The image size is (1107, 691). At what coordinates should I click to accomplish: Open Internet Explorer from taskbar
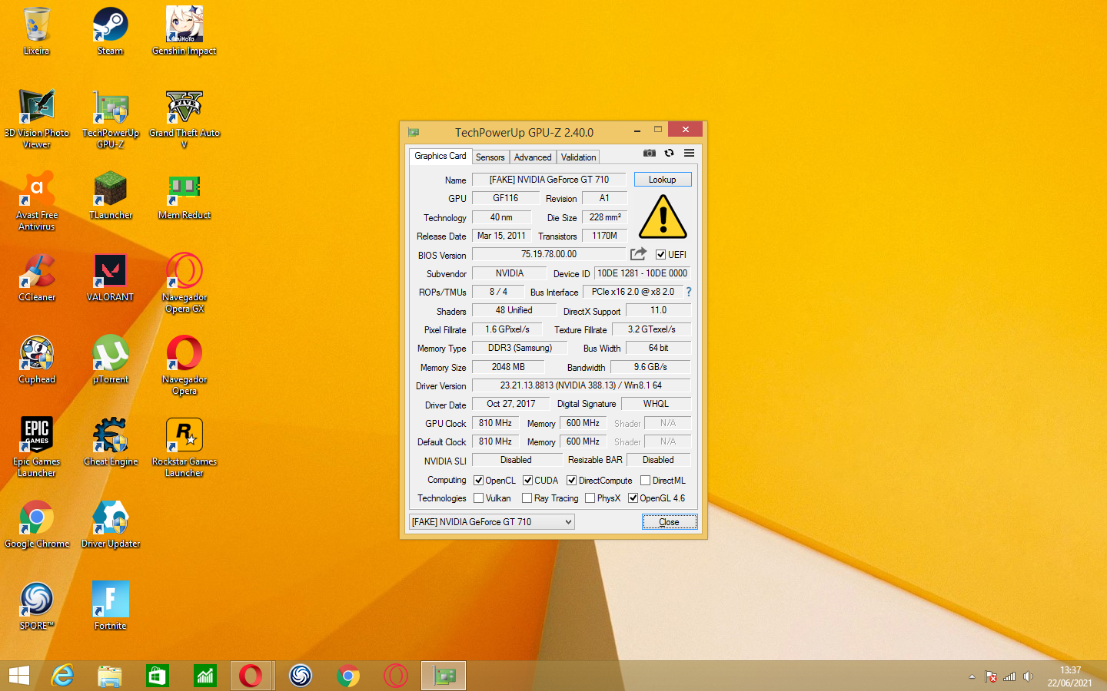point(62,676)
